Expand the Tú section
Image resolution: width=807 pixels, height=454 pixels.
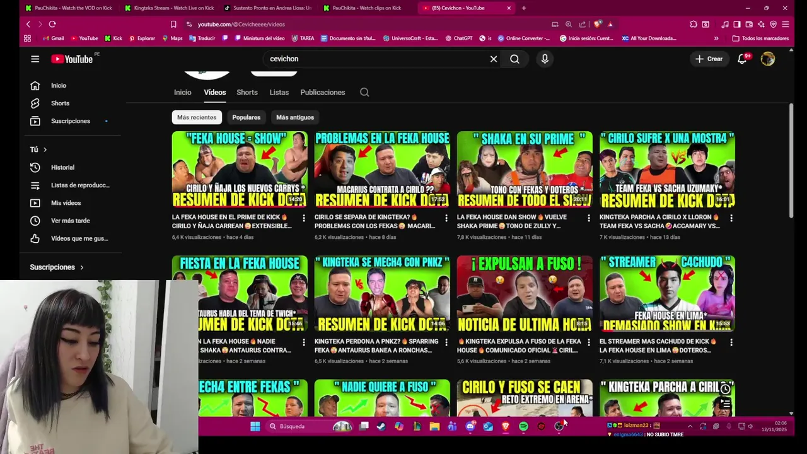pos(38,149)
